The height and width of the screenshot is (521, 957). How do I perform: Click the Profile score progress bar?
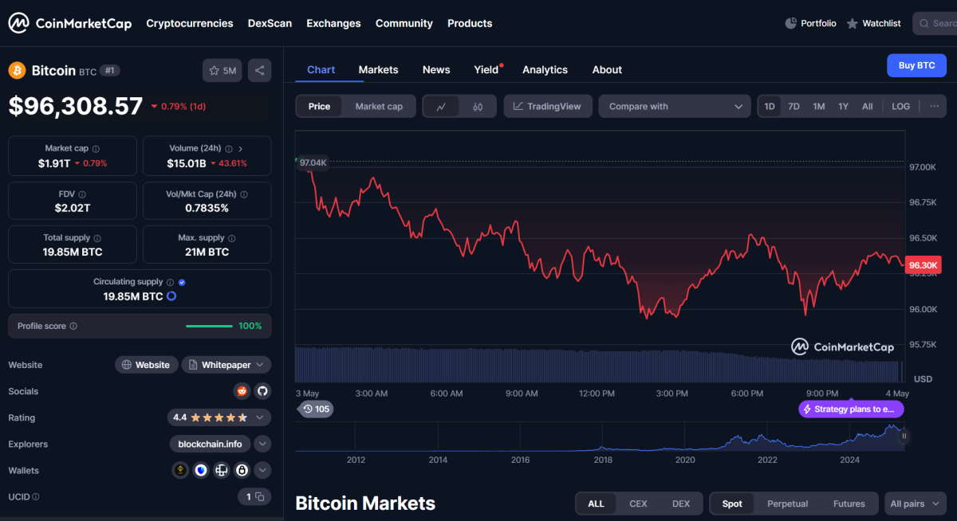(210, 326)
